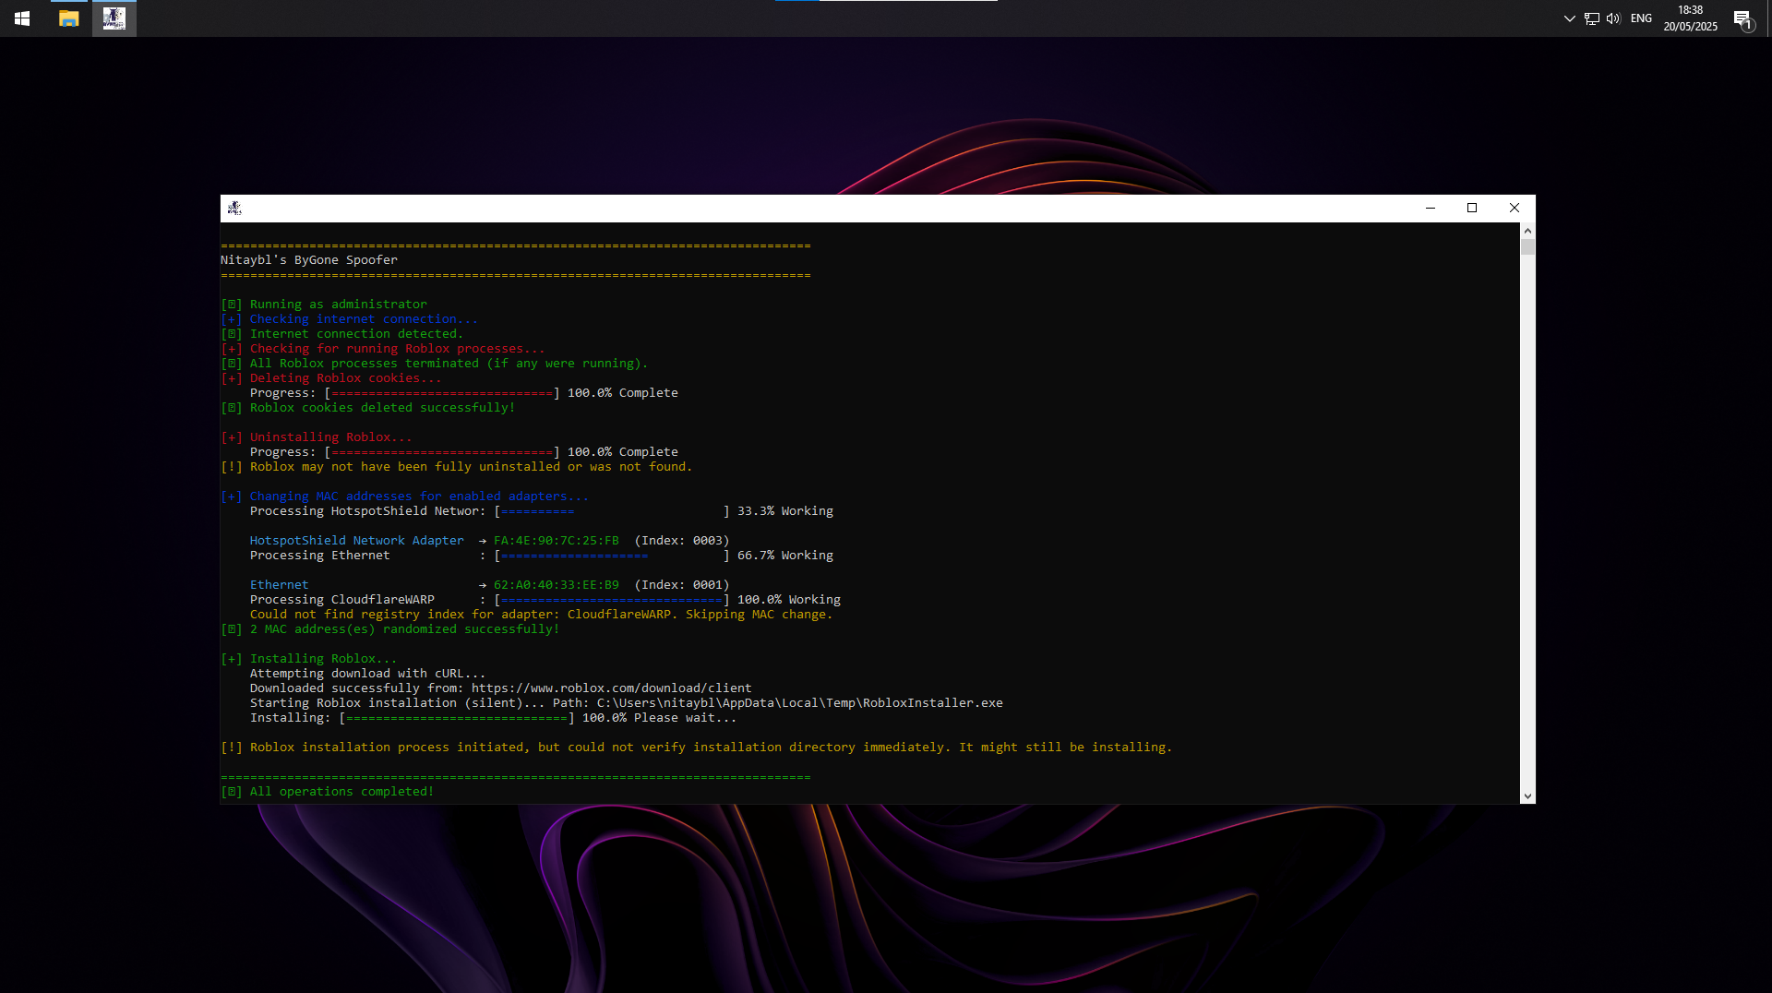Click the RobloxInstaller.exe path text
The width and height of the screenshot is (1772, 993).
pos(800,703)
